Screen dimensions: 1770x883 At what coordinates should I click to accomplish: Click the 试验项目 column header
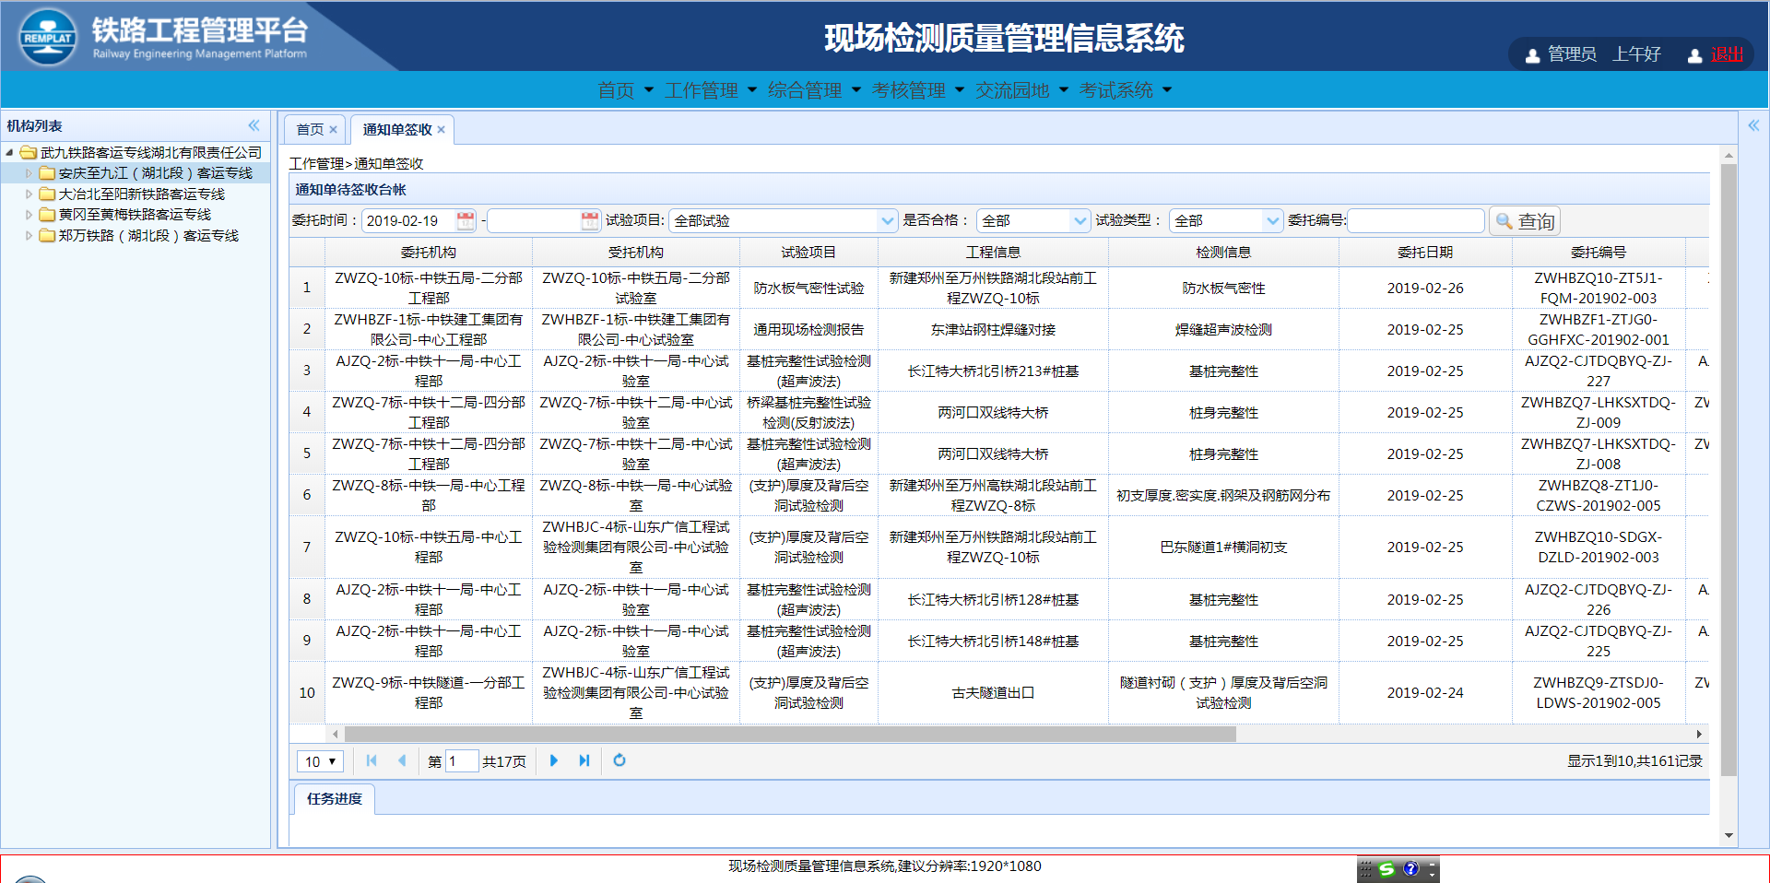[808, 253]
